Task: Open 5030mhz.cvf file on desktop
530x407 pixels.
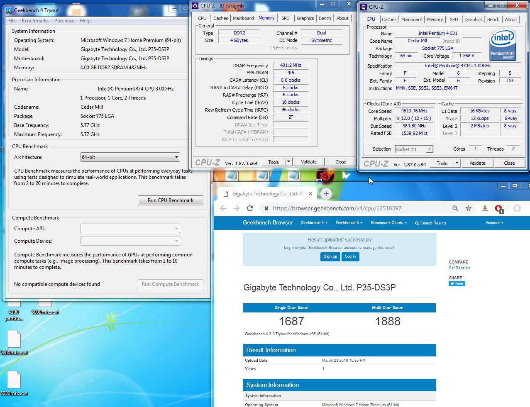Action: tap(14, 384)
